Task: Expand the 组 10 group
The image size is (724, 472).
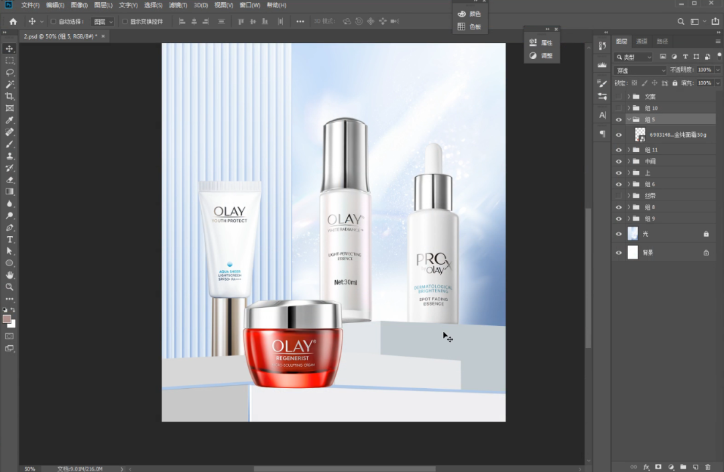Action: [628, 108]
